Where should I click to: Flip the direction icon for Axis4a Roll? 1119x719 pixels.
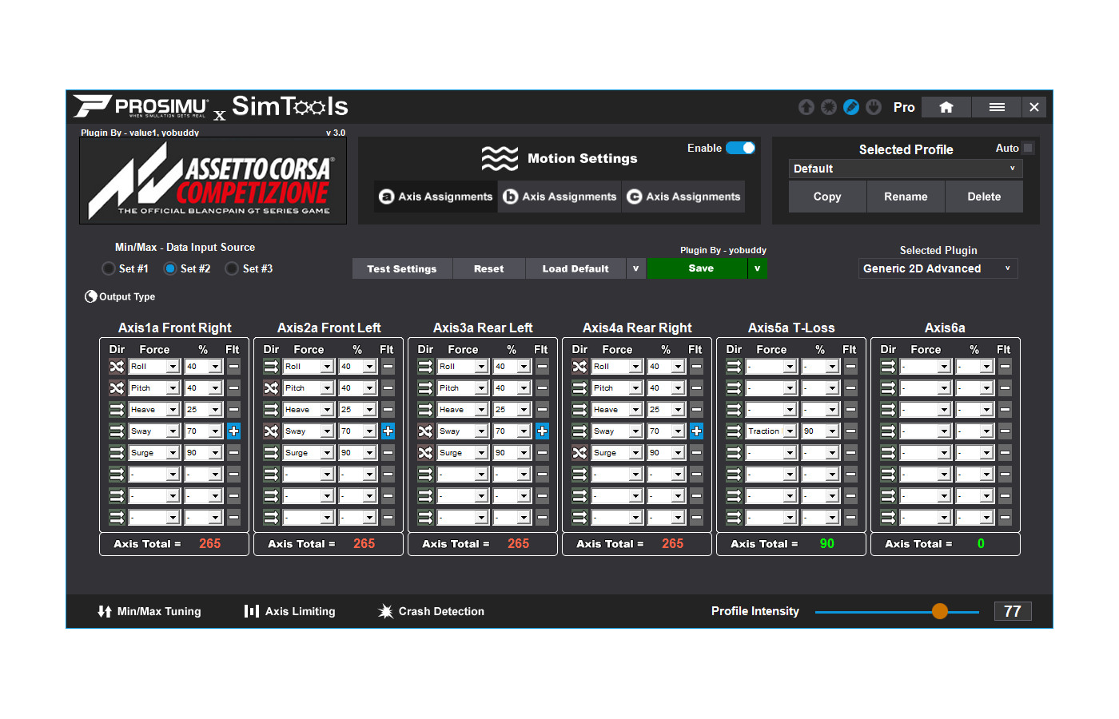tap(579, 367)
